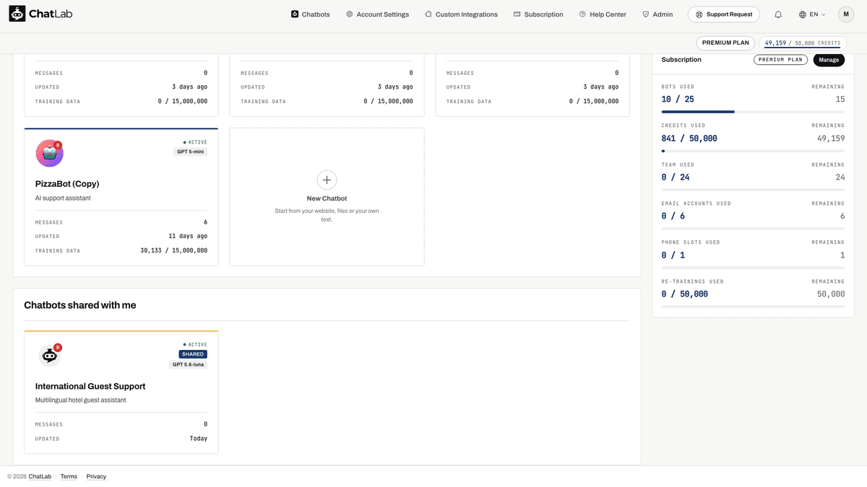Click the remaining '49,159' credits value
The image size is (867, 487).
(x=831, y=138)
